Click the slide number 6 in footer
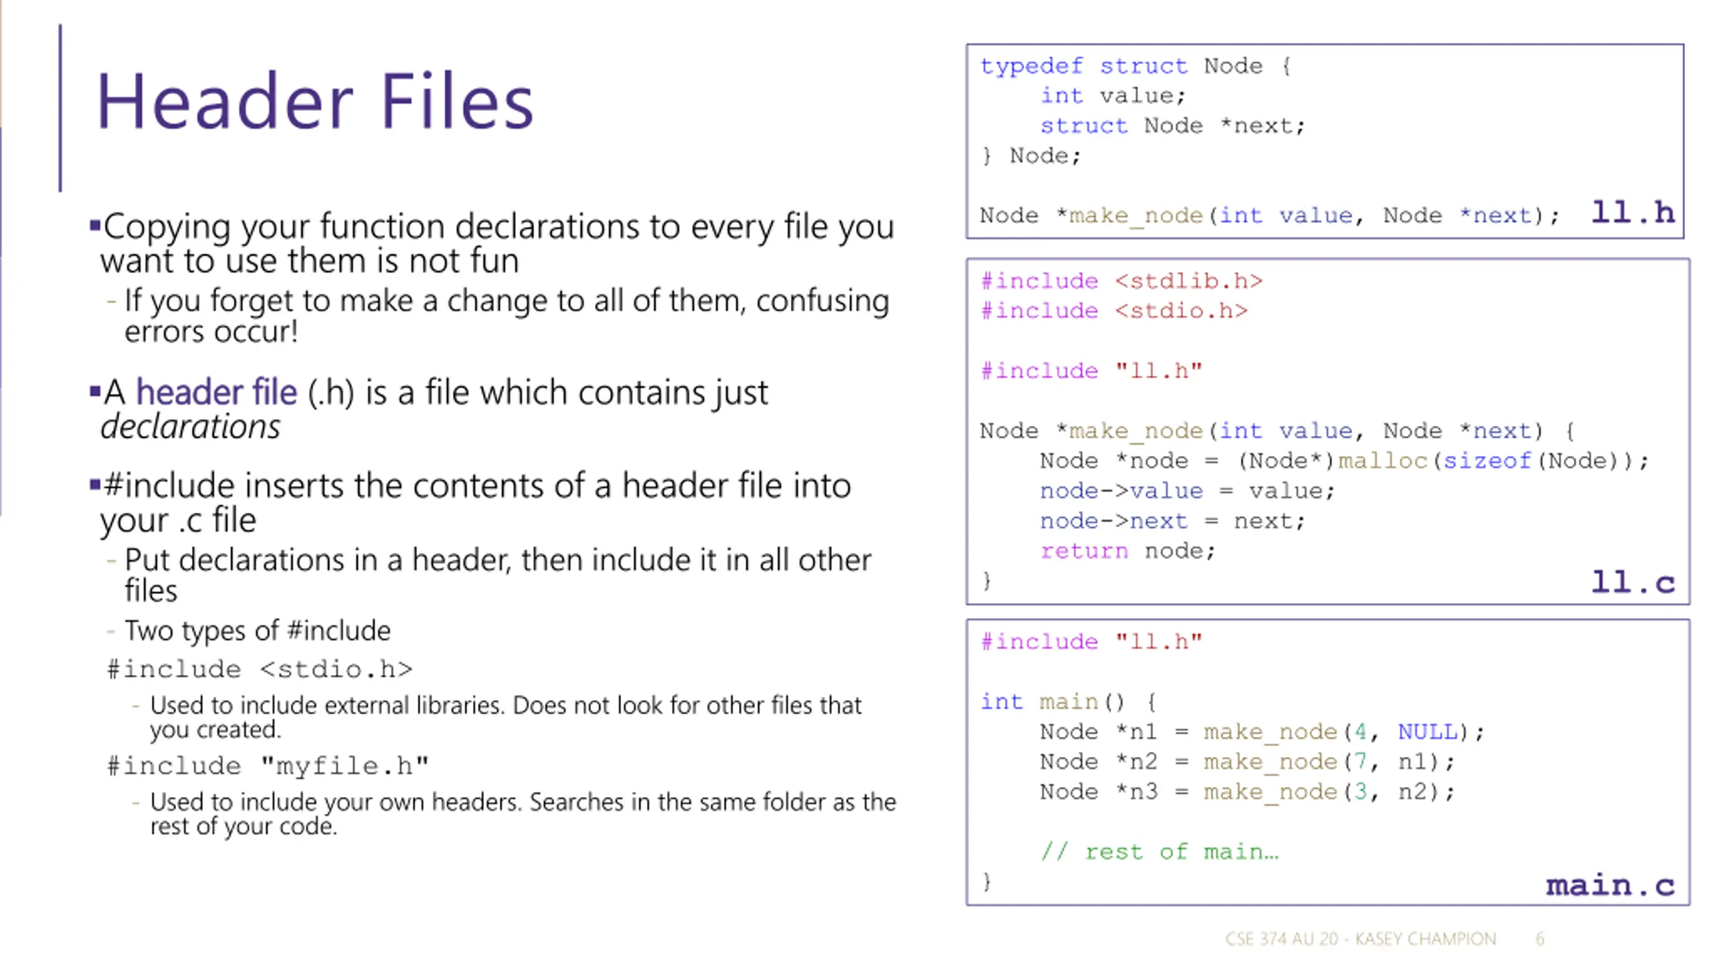Image resolution: width=1713 pixels, height=963 pixels. [x=1540, y=939]
